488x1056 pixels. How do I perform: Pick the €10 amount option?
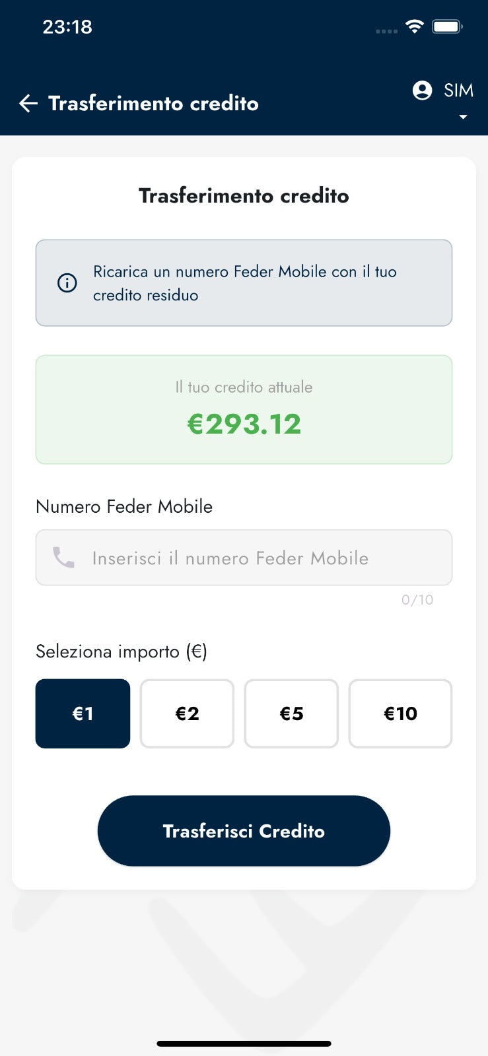click(400, 713)
